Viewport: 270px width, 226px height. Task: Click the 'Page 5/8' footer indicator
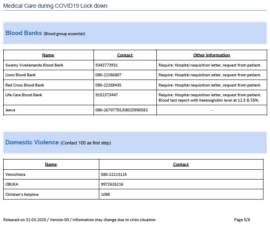click(x=242, y=220)
